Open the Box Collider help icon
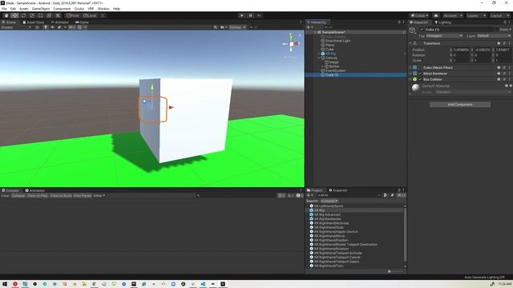Screen dimensions: 513x288 499,79
